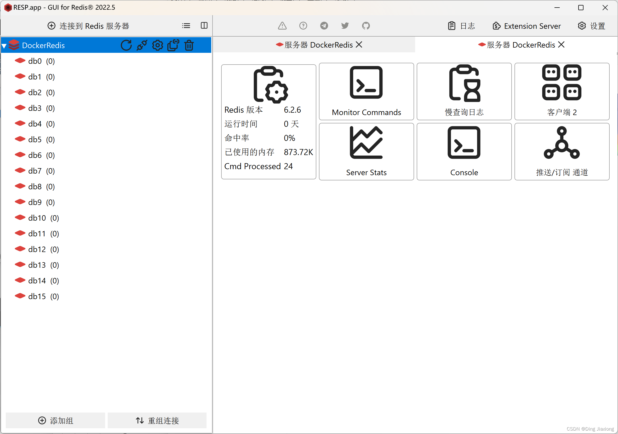Select database db12
The width and height of the screenshot is (618, 434).
106,249
